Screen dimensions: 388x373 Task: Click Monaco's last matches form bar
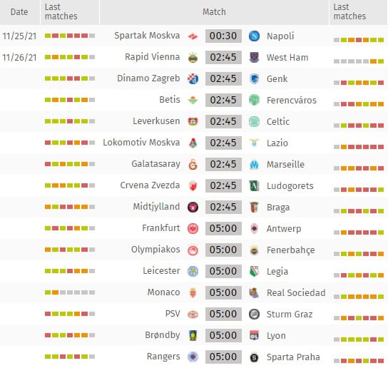pos(70,292)
